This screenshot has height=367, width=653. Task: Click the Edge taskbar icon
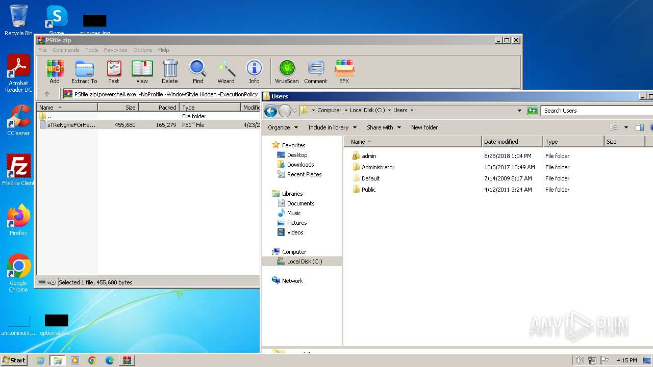(110, 360)
